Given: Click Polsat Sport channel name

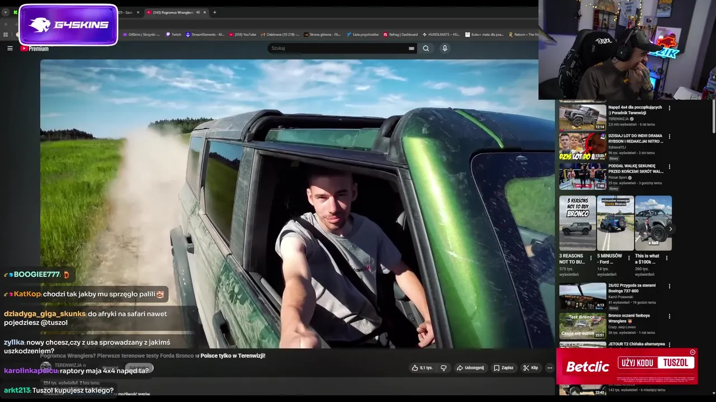Looking at the screenshot, I should [x=618, y=178].
